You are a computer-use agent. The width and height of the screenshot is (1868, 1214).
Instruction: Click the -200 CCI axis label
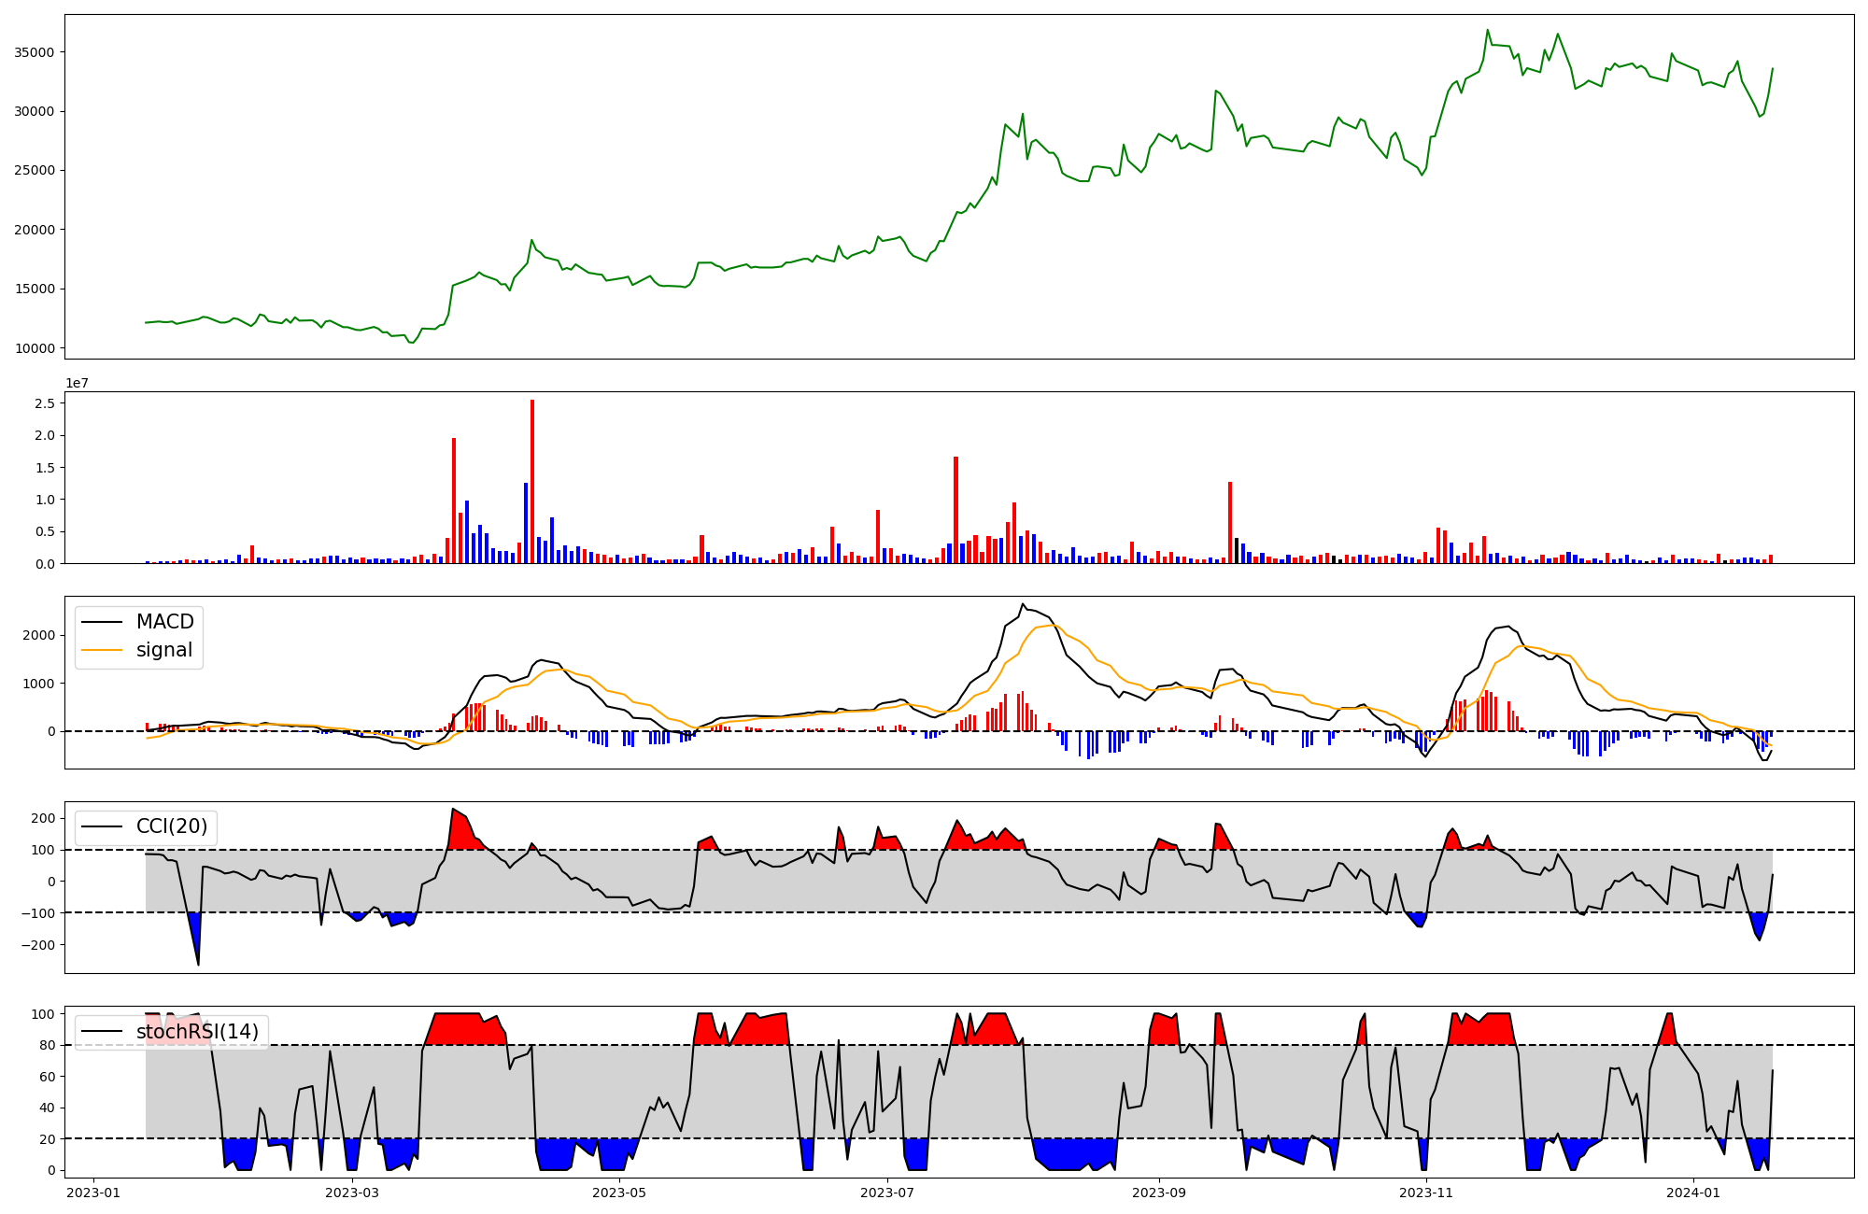pos(36,944)
